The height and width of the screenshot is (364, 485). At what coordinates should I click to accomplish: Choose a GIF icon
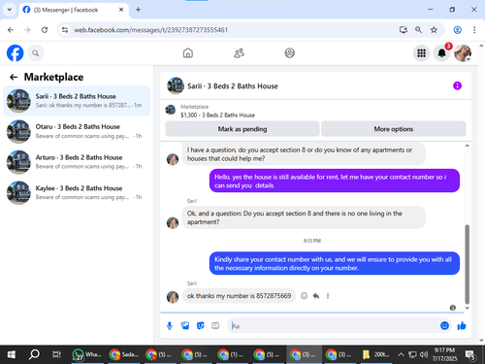tap(215, 326)
